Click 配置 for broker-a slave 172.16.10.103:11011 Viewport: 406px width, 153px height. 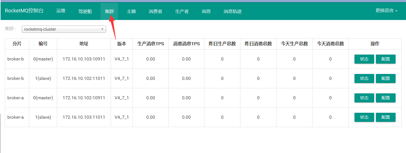click(x=386, y=117)
